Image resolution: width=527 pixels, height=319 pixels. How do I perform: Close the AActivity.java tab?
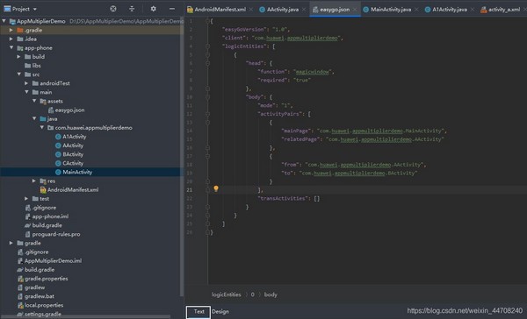click(x=304, y=10)
